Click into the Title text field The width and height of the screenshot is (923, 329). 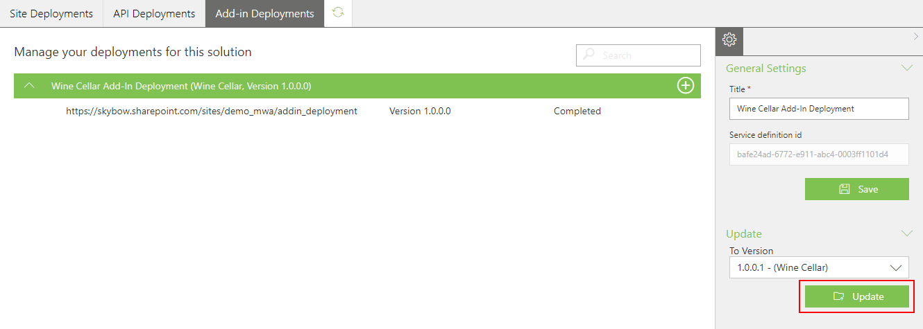tap(819, 109)
